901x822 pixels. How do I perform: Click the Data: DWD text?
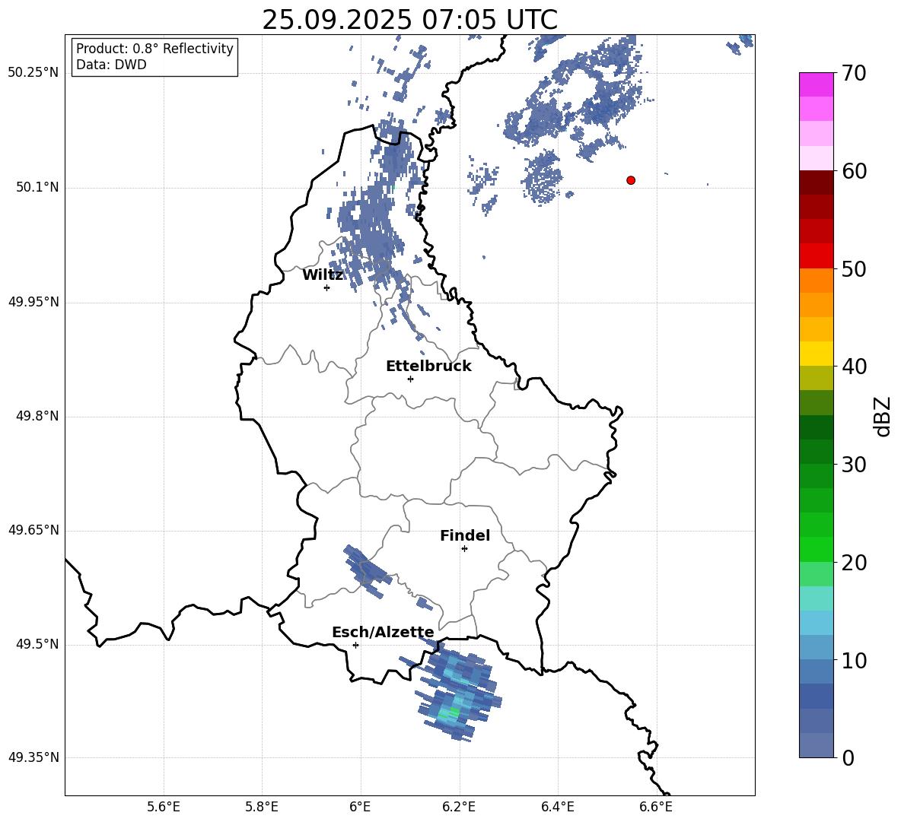click(x=111, y=65)
